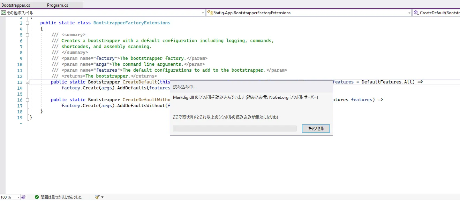
Task: Click the green checkmark no-issues status icon
Action: [x=37, y=197]
